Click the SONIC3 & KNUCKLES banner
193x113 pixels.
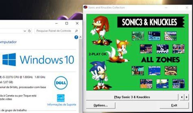click(x=151, y=22)
